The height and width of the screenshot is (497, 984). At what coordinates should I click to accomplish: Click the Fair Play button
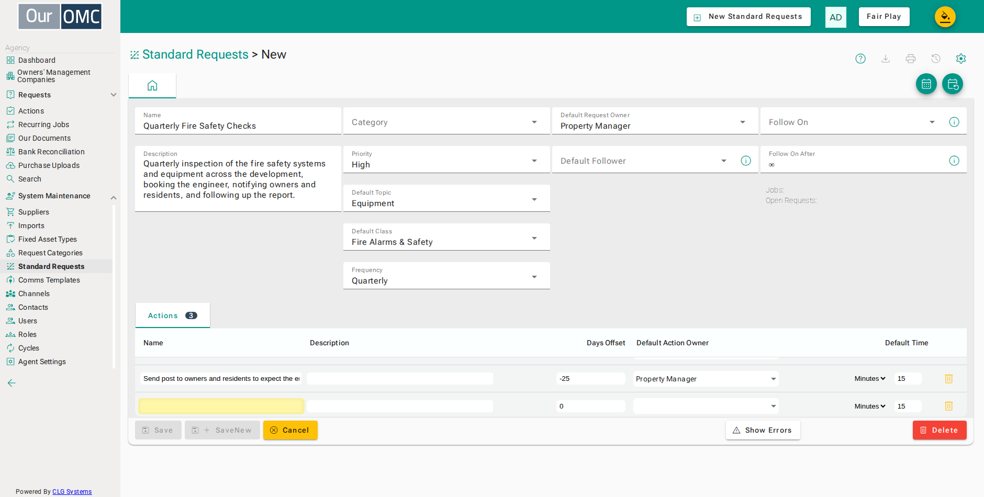(884, 17)
